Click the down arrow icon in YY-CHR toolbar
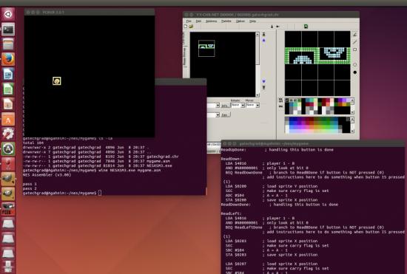 [272, 27]
